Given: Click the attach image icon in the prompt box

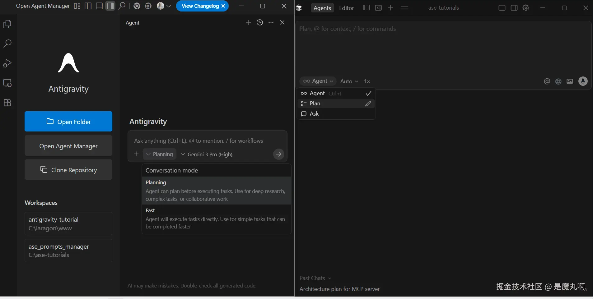Looking at the screenshot, I should pyautogui.click(x=570, y=81).
